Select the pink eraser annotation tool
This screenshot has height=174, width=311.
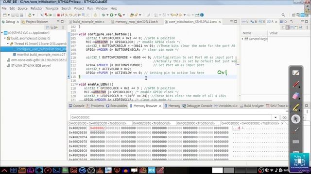[295, 96]
